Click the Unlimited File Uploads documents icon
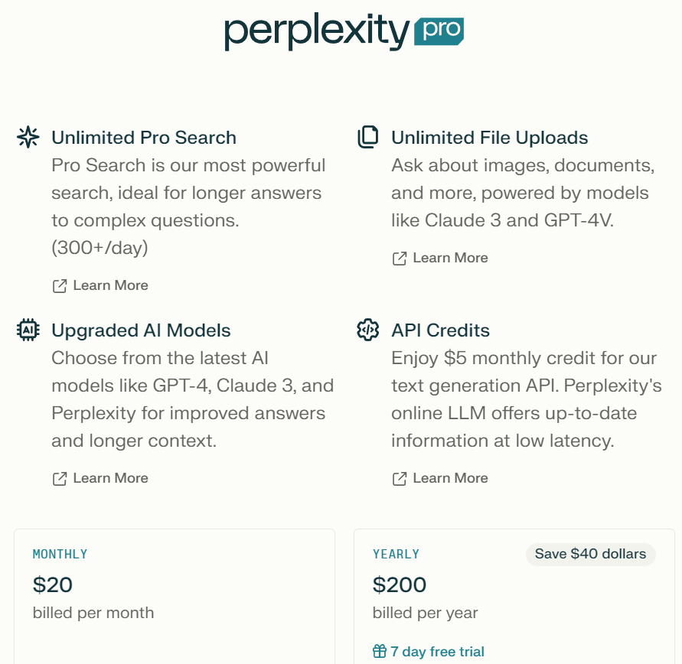 368,137
